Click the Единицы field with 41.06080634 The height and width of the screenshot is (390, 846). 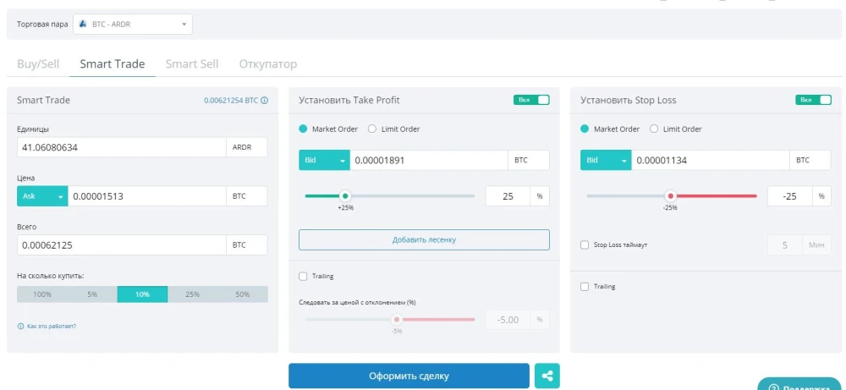121,147
